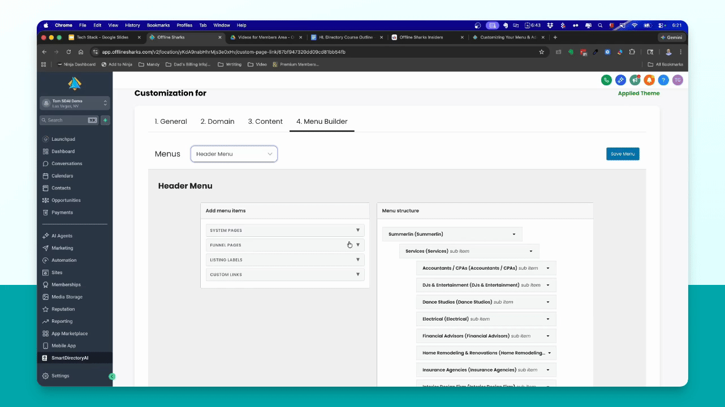725x407 pixels.
Task: Select the 4. Menu Builder tab
Action: (x=322, y=122)
